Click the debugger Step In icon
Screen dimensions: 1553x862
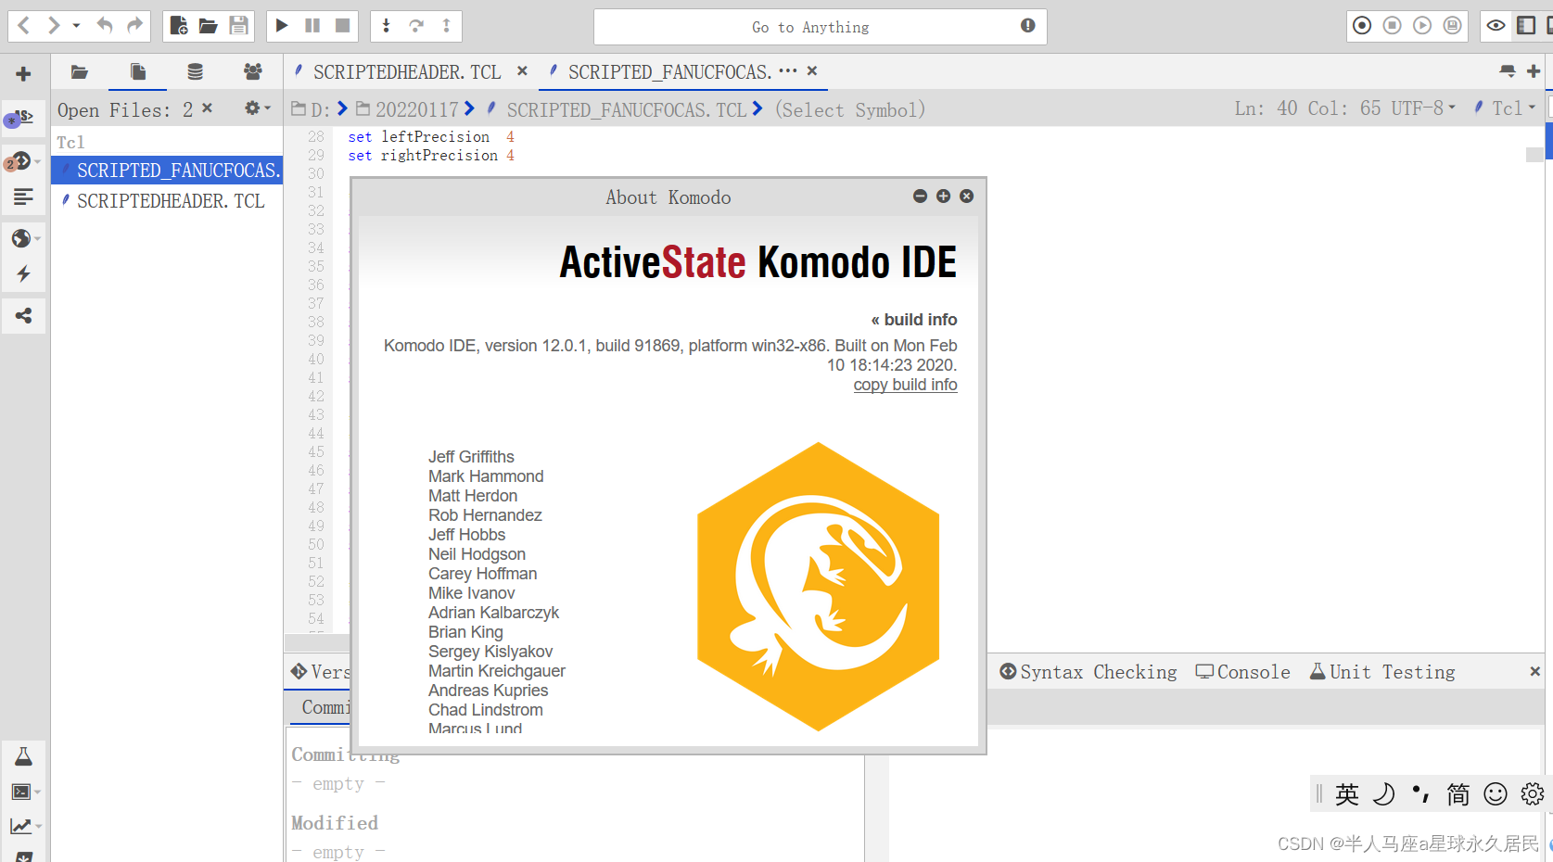pyautogui.click(x=387, y=26)
